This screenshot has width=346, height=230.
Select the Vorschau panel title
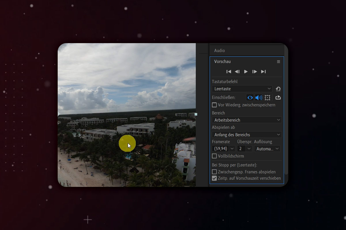[x=222, y=62]
